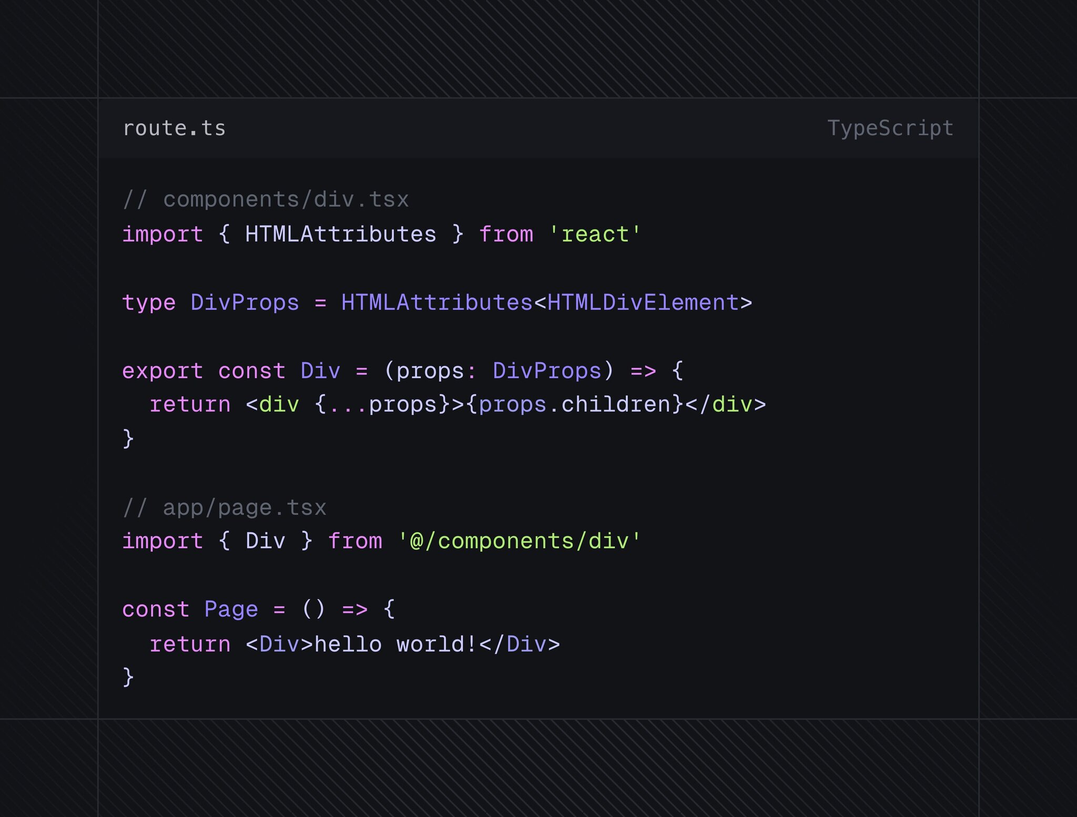Click the DivProps type name declaration
The image size is (1077, 817).
245,303
